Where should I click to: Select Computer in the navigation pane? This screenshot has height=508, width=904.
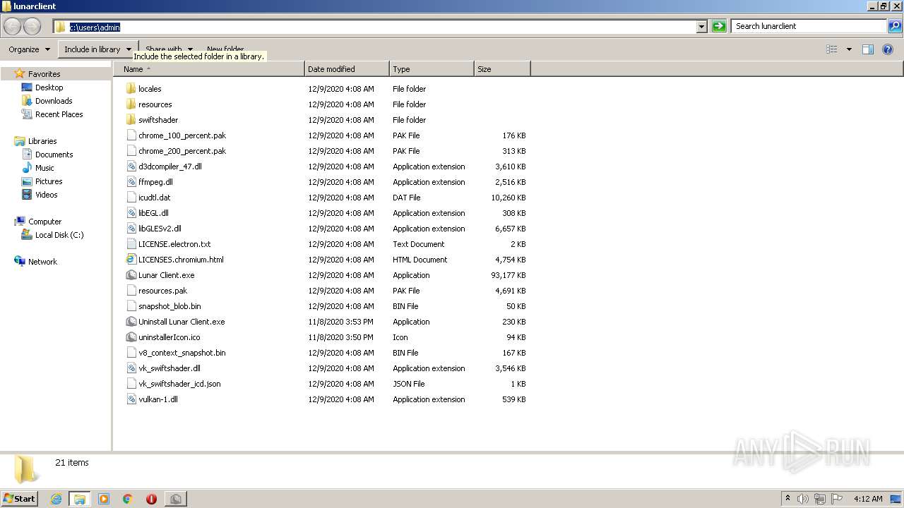click(x=44, y=222)
